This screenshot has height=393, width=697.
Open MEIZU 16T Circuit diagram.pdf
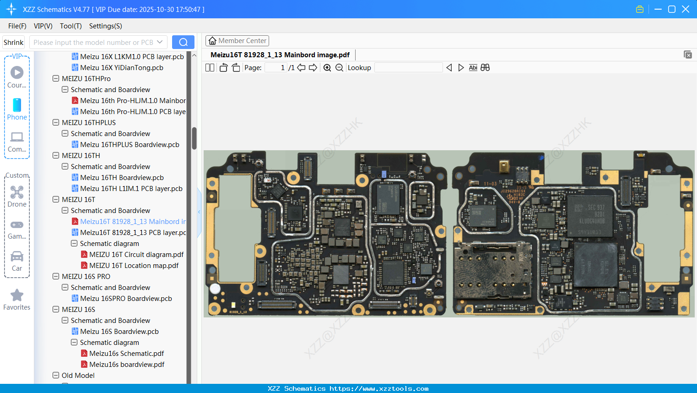(x=136, y=255)
